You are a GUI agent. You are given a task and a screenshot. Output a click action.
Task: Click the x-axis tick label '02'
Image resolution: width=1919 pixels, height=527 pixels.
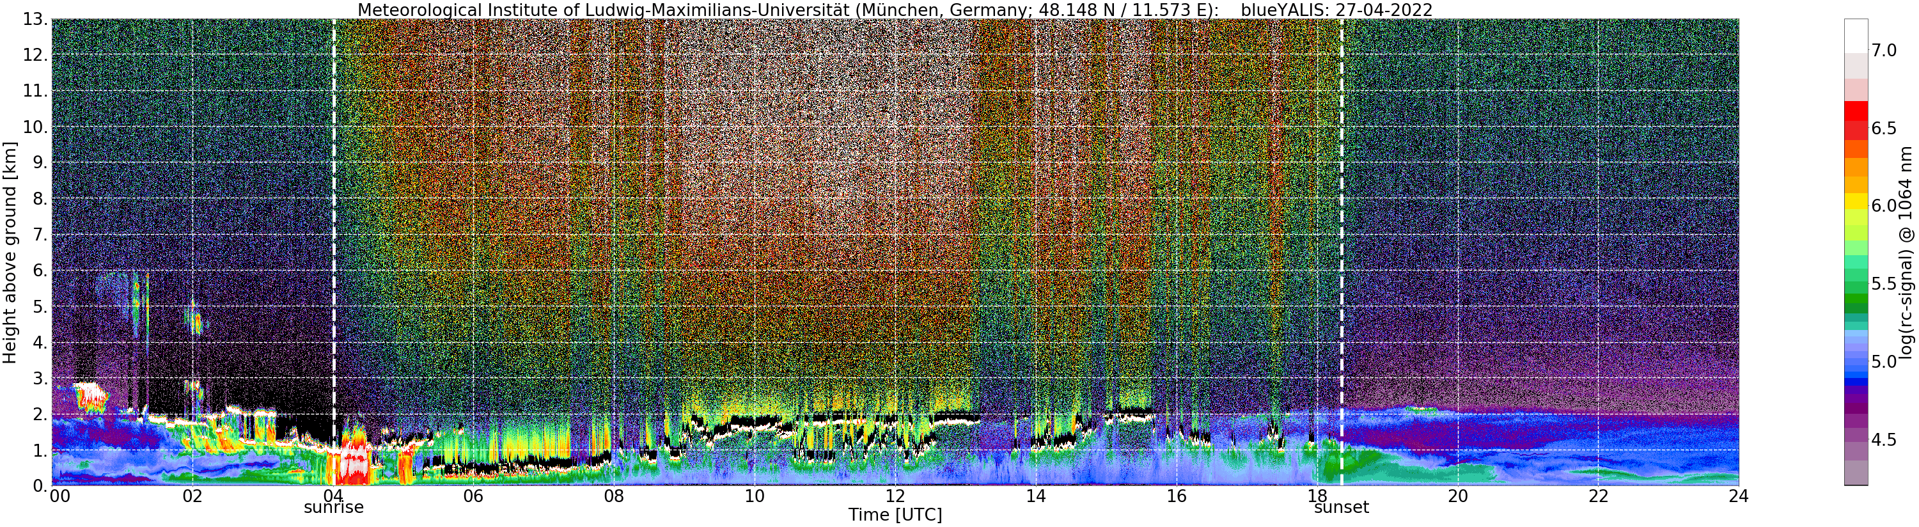[x=192, y=496]
